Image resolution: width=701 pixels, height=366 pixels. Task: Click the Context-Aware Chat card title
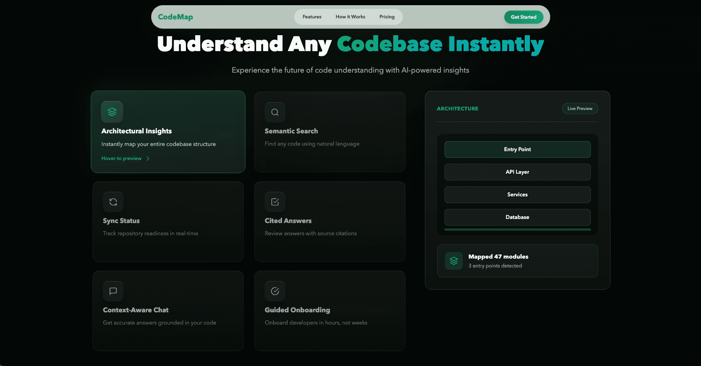point(136,310)
